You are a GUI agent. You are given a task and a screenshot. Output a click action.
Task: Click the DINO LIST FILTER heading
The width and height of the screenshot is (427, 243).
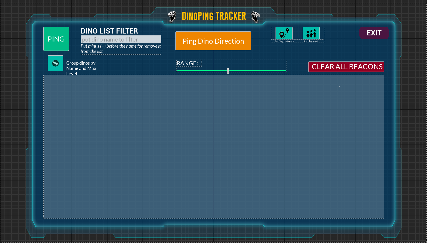109,31
